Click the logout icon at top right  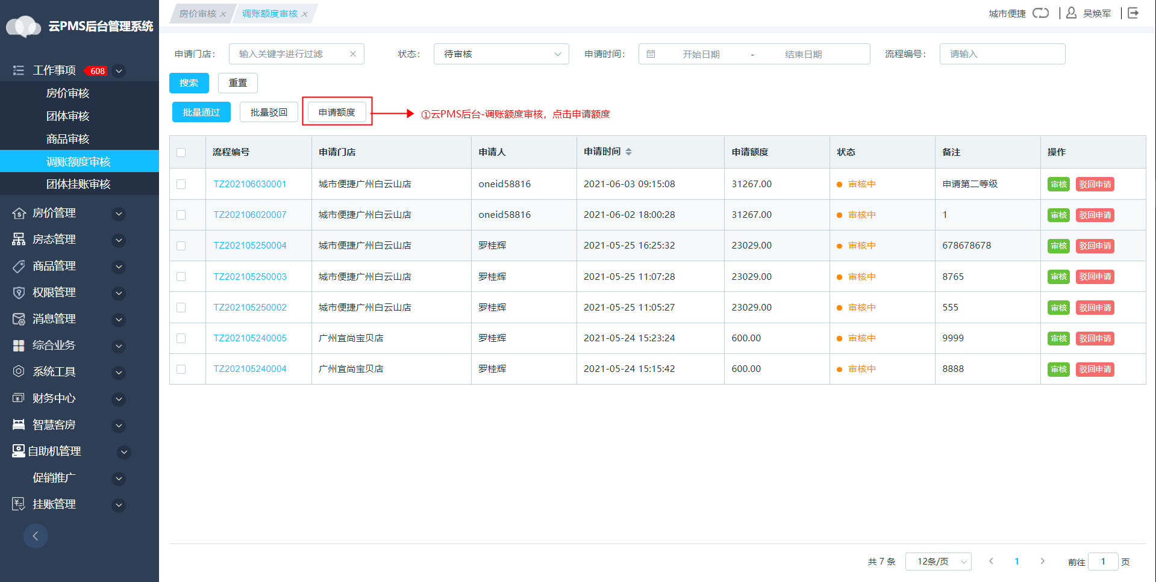tap(1133, 13)
